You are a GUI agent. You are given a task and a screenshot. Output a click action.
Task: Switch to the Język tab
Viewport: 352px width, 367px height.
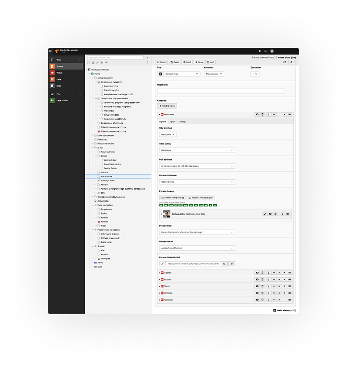point(172,122)
